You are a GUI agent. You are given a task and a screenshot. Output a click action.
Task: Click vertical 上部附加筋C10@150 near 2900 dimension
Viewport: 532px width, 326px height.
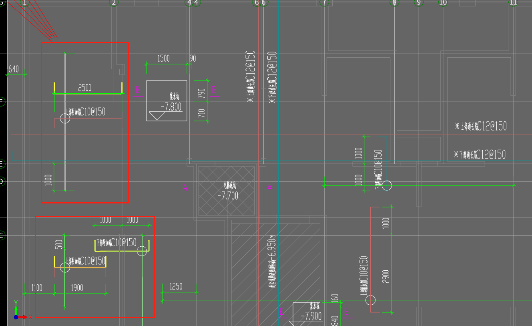tap(364, 276)
